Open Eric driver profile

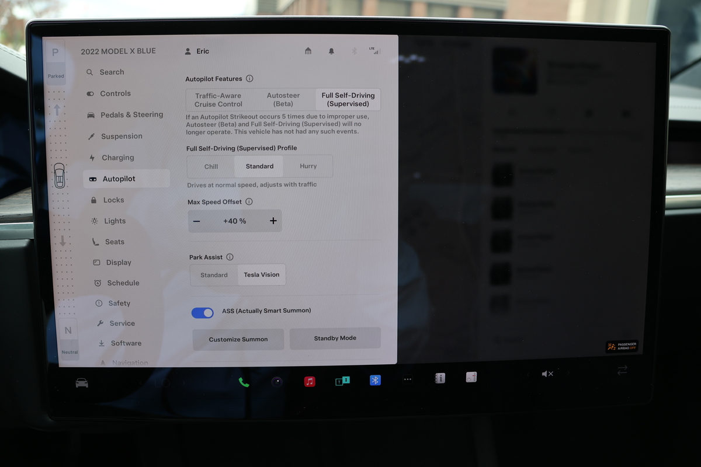click(197, 51)
